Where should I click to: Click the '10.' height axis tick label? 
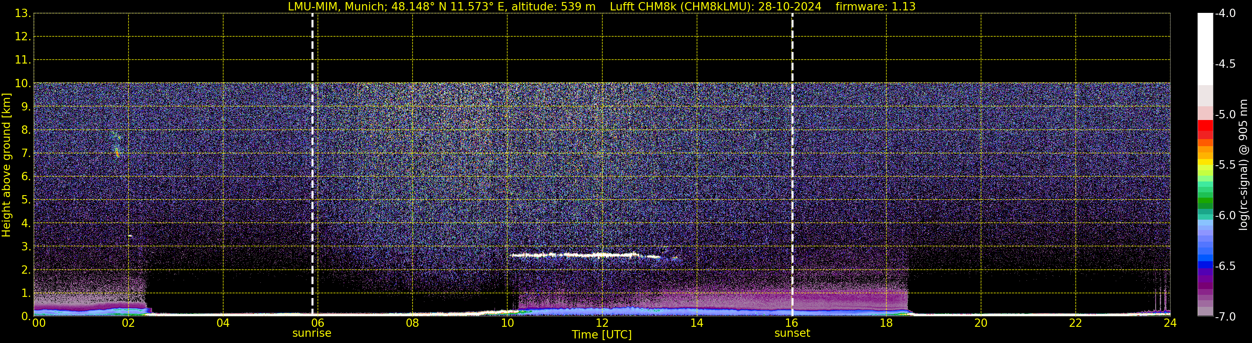click(23, 83)
